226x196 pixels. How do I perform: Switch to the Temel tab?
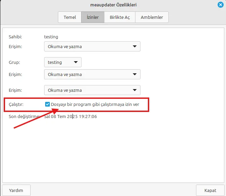tap(70, 17)
